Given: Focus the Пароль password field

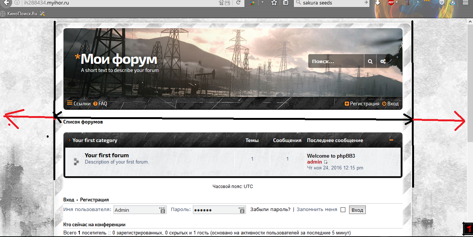Looking at the screenshot, I should point(219,210).
